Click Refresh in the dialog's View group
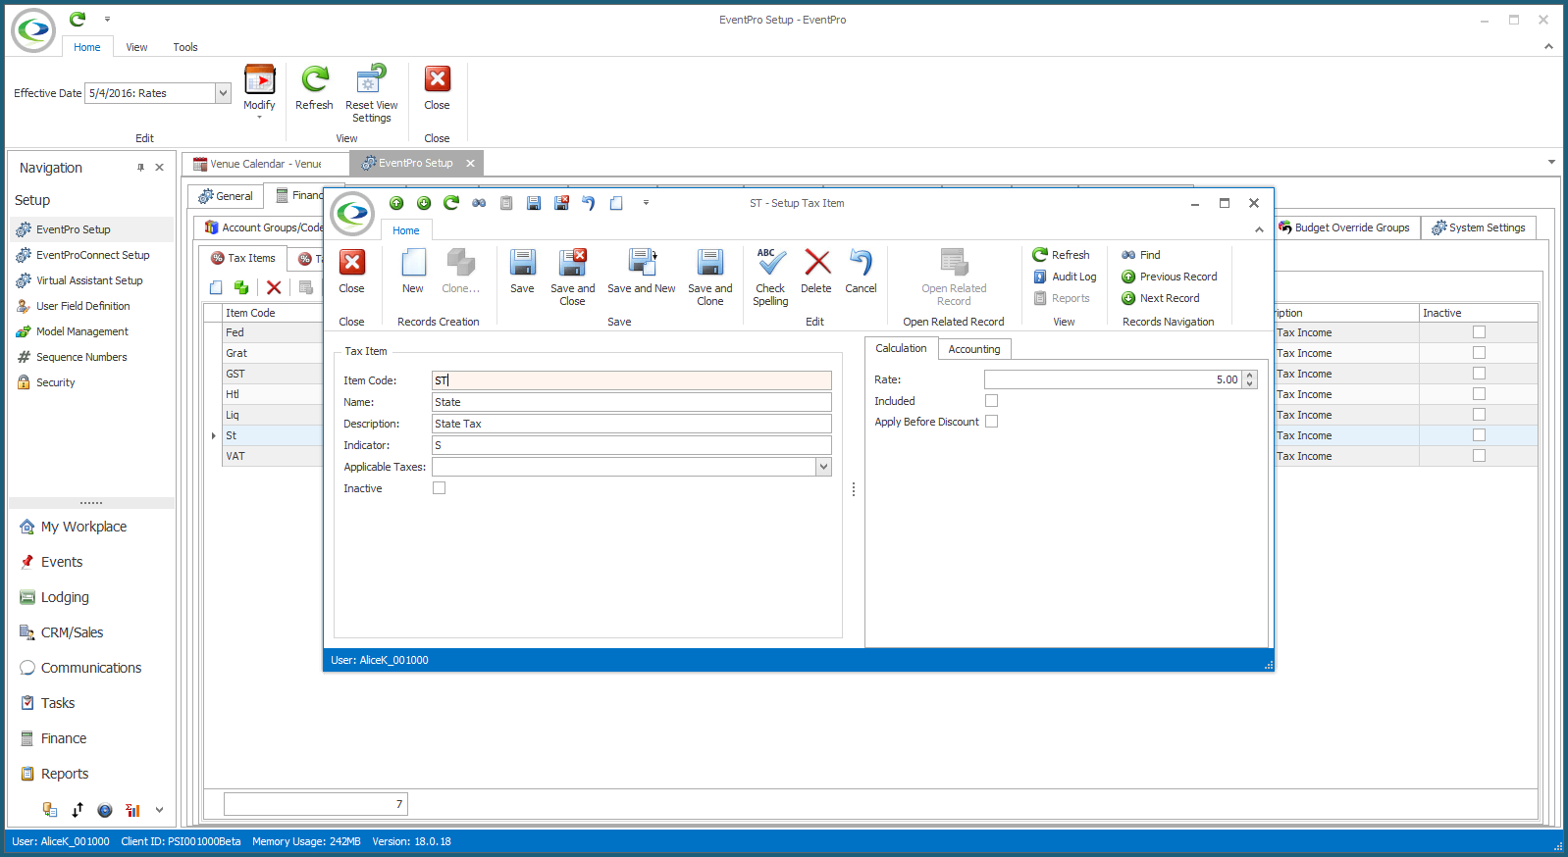The image size is (1568, 857). coord(1061,255)
